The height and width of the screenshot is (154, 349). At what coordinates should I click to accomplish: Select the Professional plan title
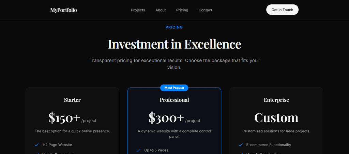pyautogui.click(x=174, y=100)
